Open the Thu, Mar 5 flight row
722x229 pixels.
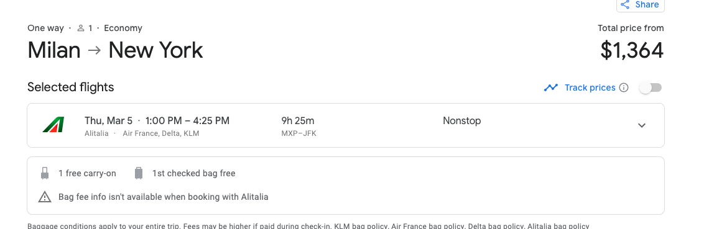coord(345,125)
